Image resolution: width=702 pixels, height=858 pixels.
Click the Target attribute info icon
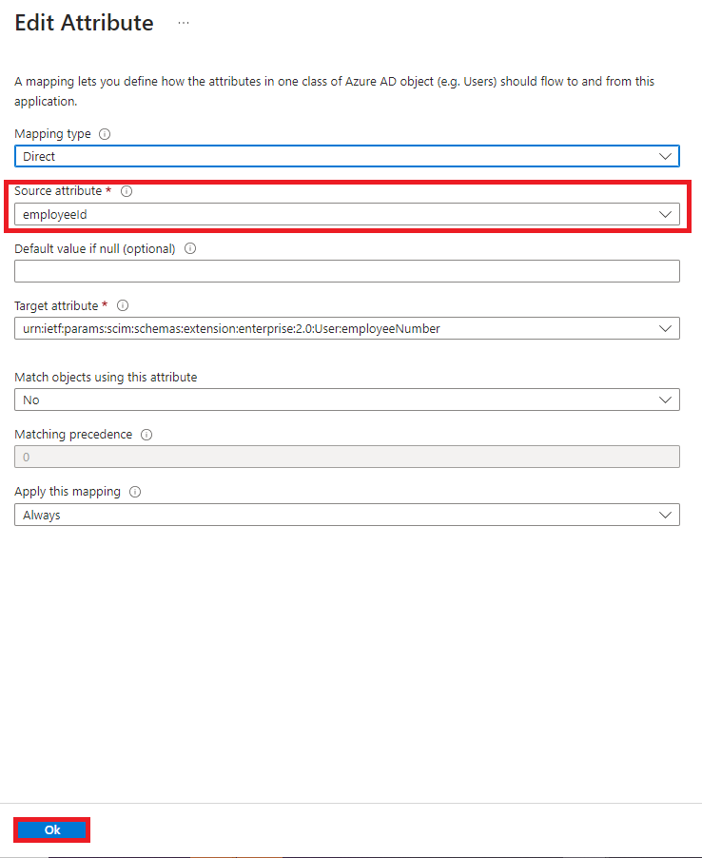pyautogui.click(x=122, y=306)
